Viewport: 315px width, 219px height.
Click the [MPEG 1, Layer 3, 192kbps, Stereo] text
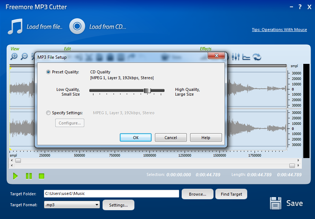point(122,78)
